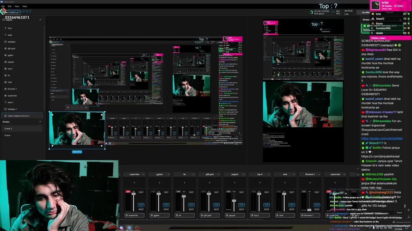The width and height of the screenshot is (412, 231).
Task: Click the Browser 1 volume fader handle
Action: (309, 210)
